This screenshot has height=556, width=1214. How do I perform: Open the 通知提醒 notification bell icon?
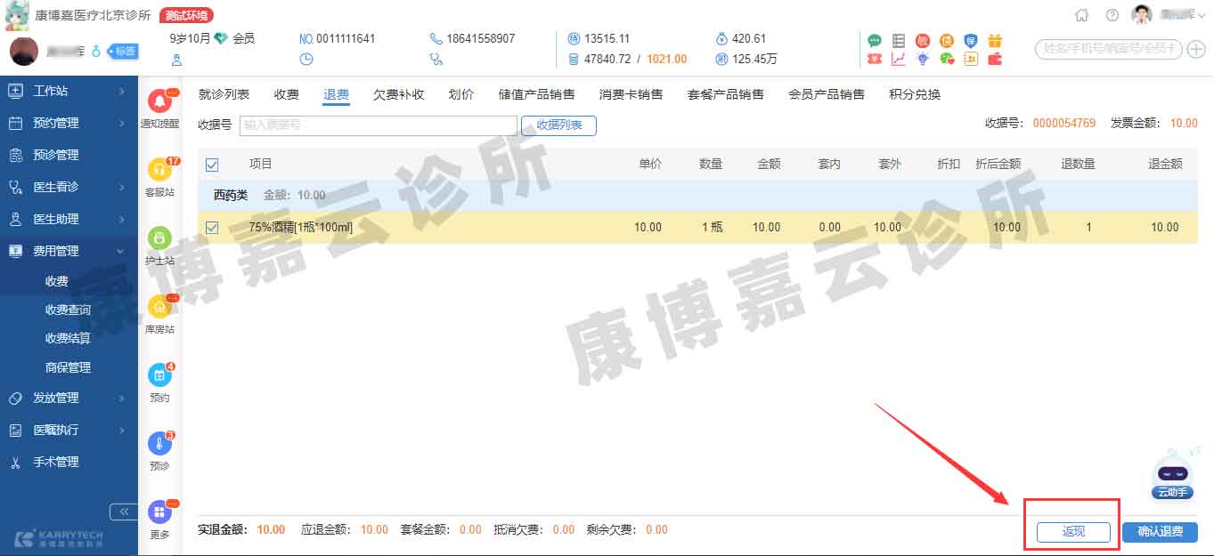click(159, 101)
